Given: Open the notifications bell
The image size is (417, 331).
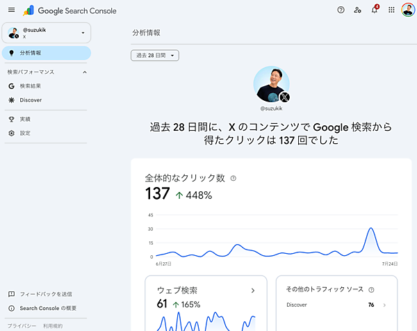Looking at the screenshot, I should pyautogui.click(x=375, y=10).
